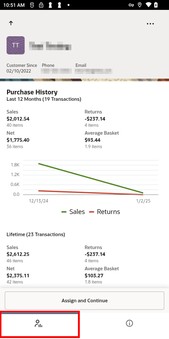
Task: Tap the Customer Since date 02/10/2022
Action: click(x=19, y=71)
